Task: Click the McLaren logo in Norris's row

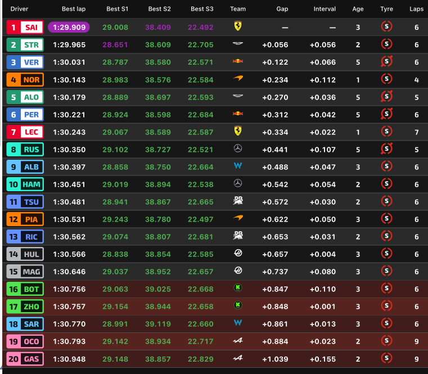Action: tap(237, 79)
